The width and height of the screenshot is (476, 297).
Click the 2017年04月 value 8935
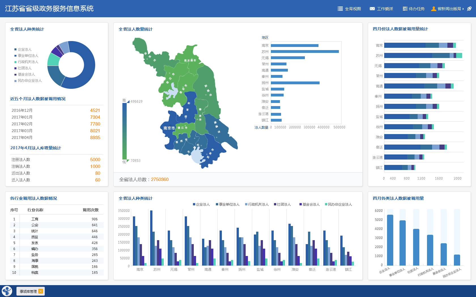tap(95, 137)
